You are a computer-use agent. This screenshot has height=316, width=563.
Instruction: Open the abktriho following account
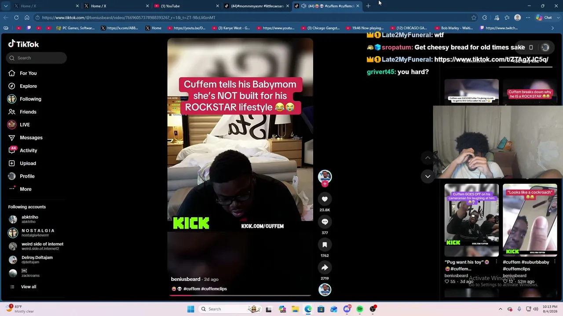30,219
